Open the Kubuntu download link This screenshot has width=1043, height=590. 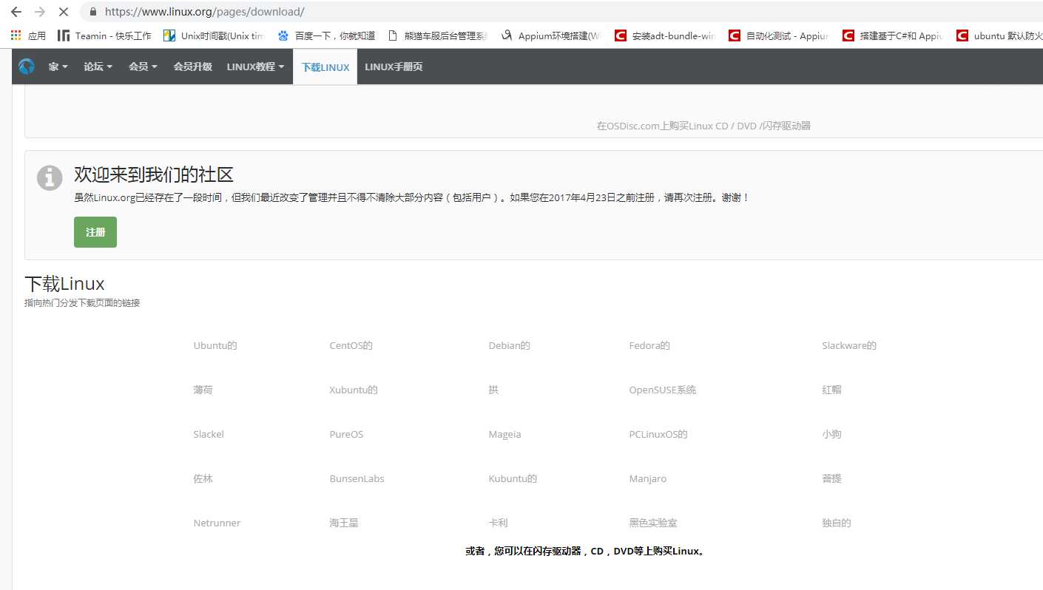point(513,478)
